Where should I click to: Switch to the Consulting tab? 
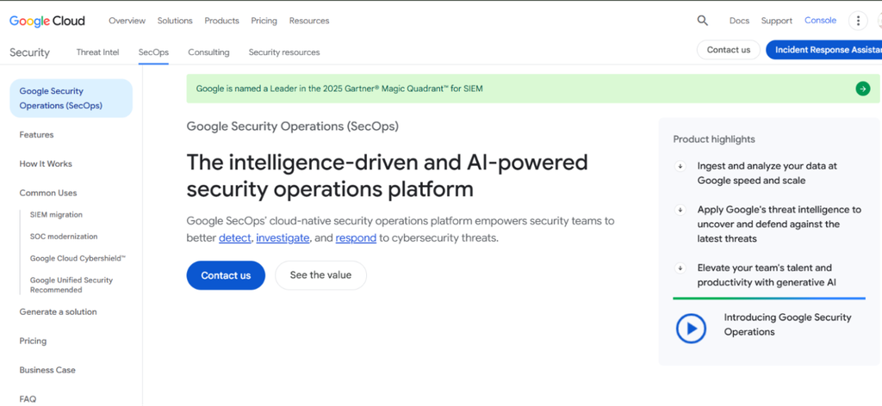208,52
